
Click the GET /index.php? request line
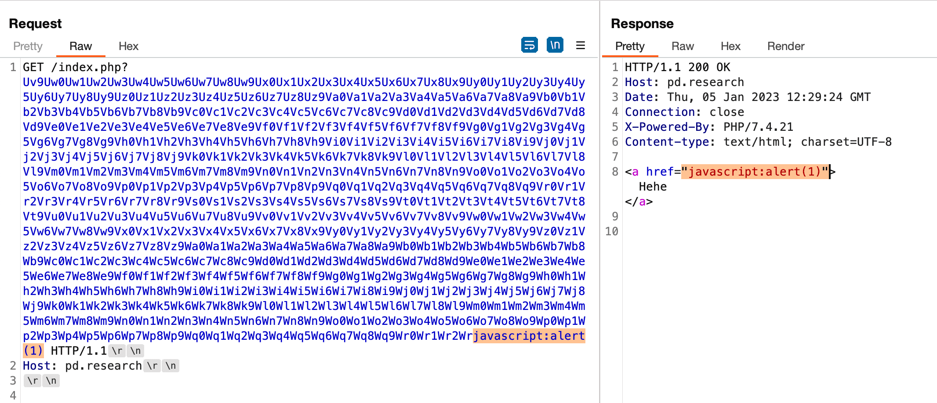(75, 67)
